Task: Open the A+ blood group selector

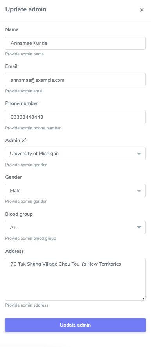Action: pyautogui.click(x=75, y=228)
